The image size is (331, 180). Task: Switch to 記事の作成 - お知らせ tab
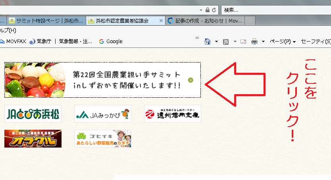pyautogui.click(x=205, y=21)
